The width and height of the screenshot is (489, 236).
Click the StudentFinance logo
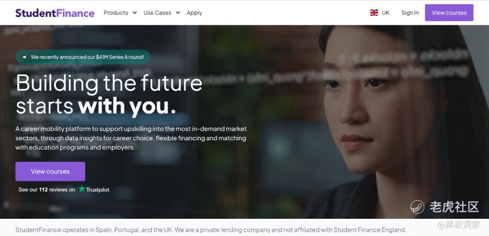(x=55, y=13)
